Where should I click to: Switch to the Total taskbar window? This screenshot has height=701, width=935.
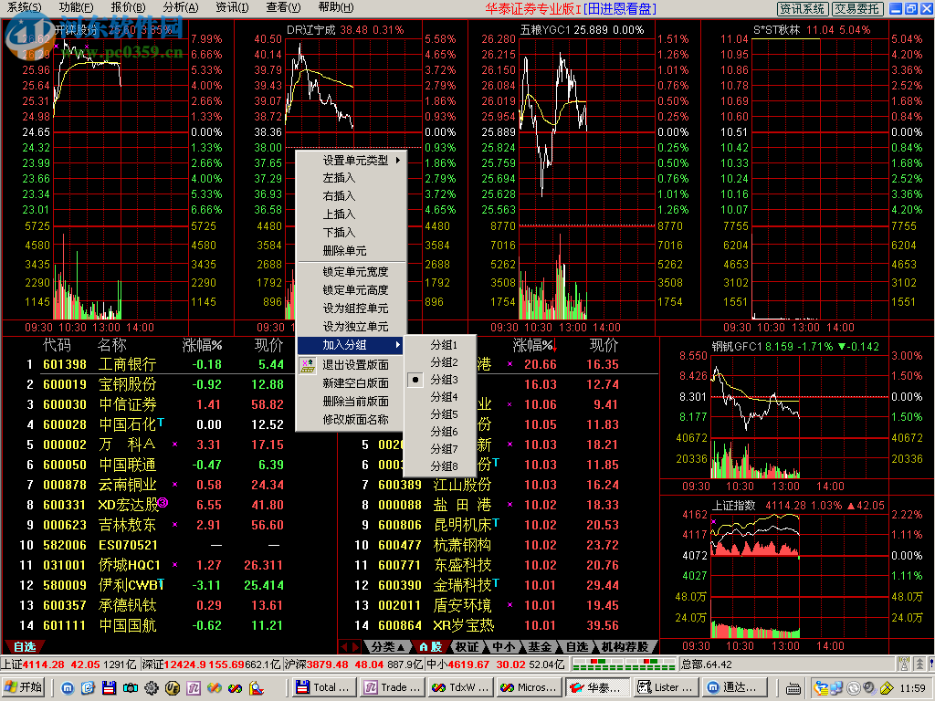pos(323,687)
